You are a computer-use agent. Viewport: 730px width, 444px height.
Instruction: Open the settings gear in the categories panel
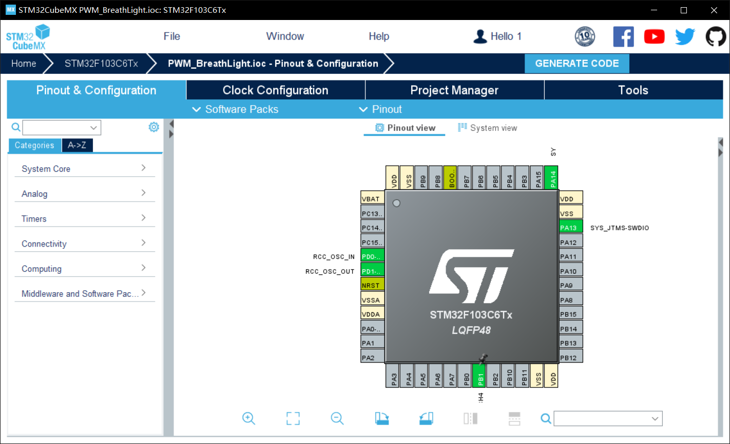(153, 127)
